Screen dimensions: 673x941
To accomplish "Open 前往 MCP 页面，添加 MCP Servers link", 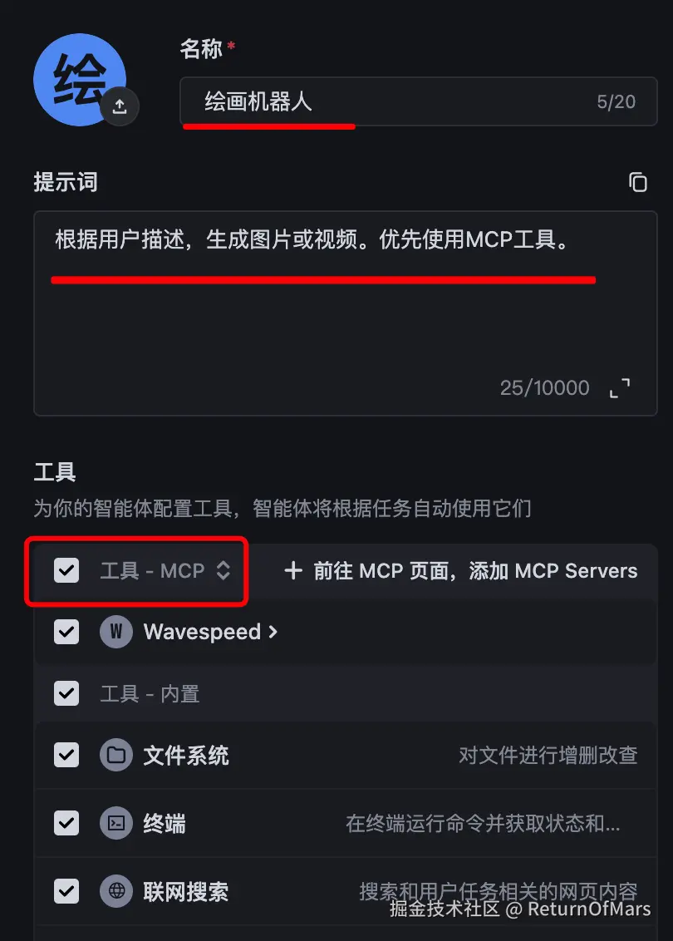I will (x=460, y=571).
